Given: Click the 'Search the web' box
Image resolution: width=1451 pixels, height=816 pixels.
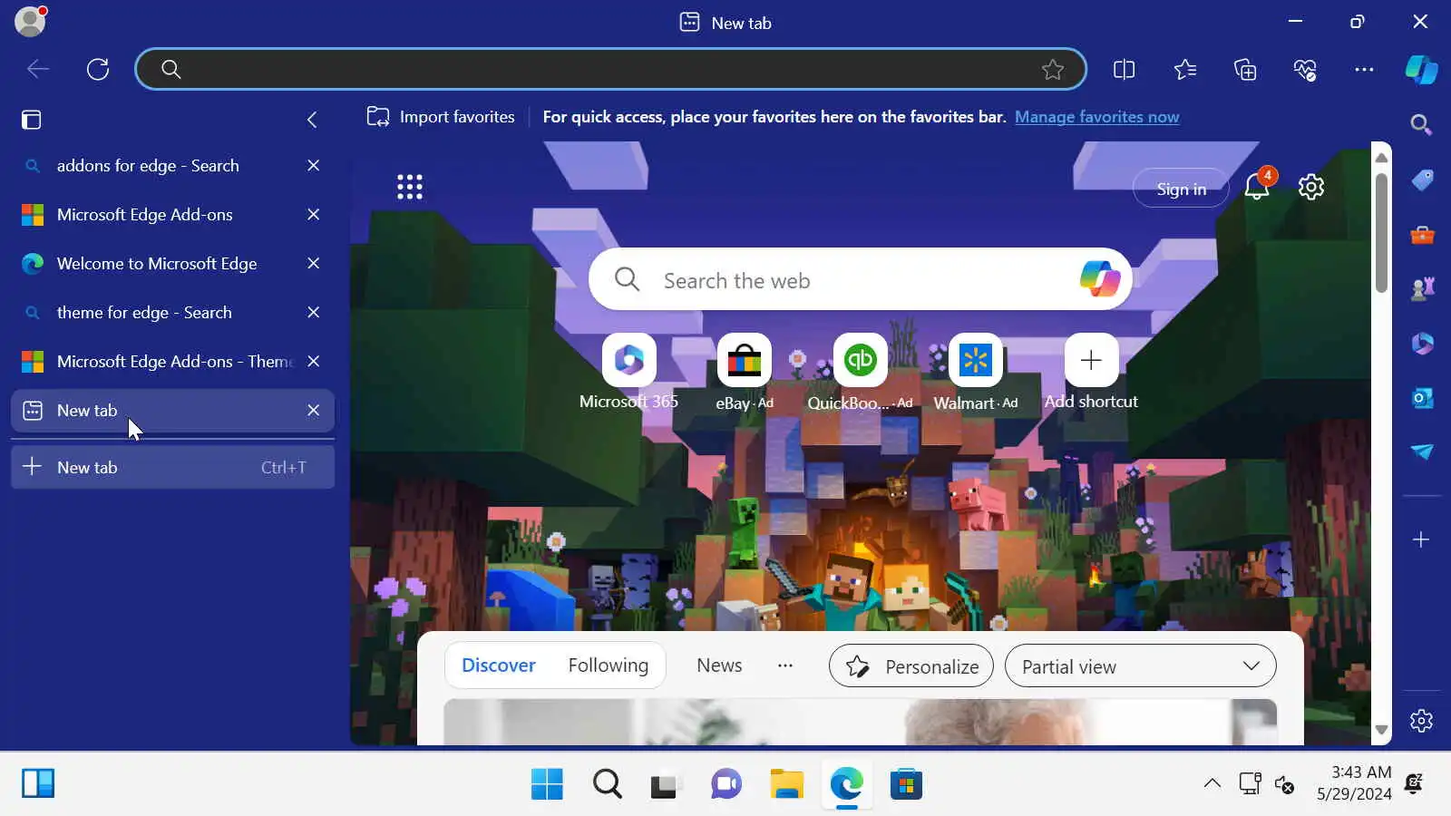Looking at the screenshot, I should [x=860, y=279].
